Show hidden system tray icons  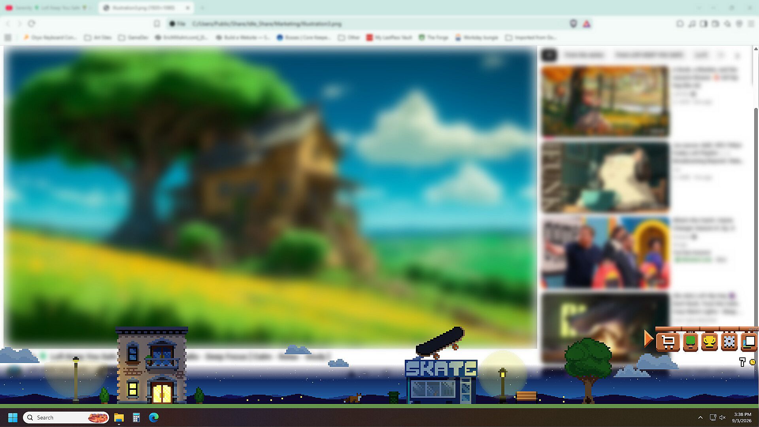point(700,418)
